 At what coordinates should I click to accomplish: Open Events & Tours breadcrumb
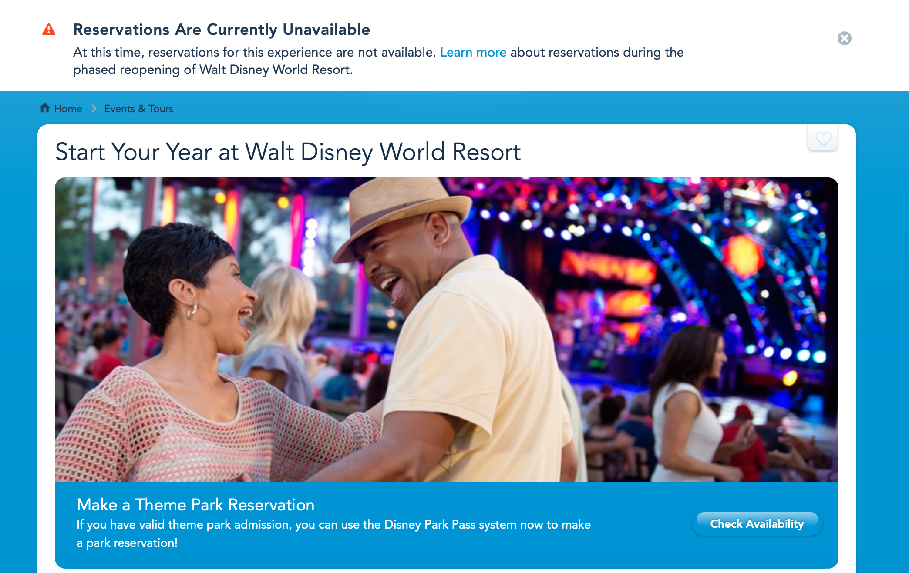(x=138, y=109)
